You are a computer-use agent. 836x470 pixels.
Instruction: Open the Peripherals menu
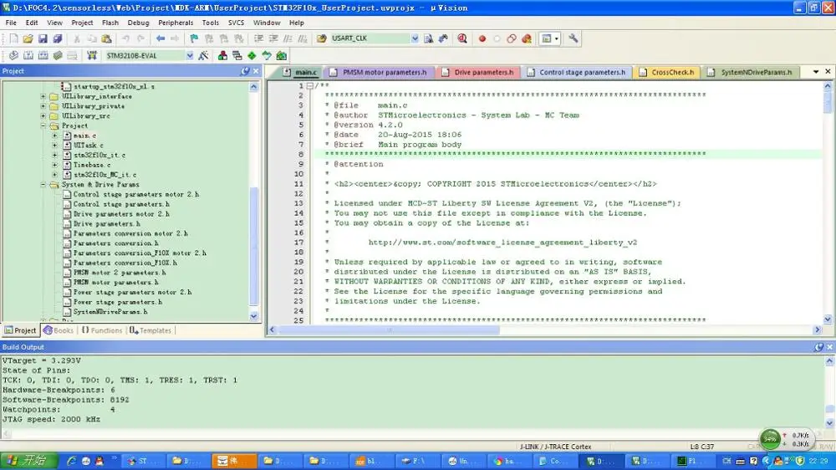coord(176,23)
